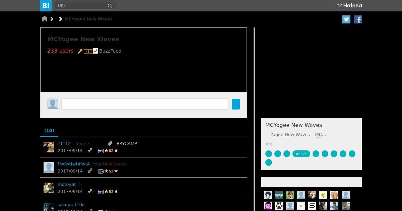Open the sakuya_little username link

(71, 205)
